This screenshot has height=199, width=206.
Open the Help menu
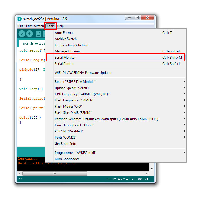point(60,26)
